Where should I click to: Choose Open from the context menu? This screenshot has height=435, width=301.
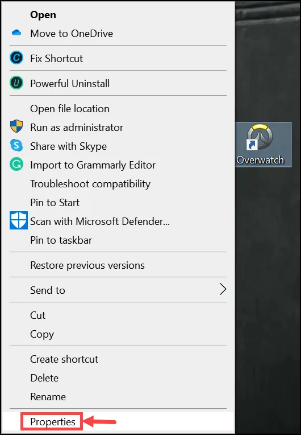click(x=118, y=15)
